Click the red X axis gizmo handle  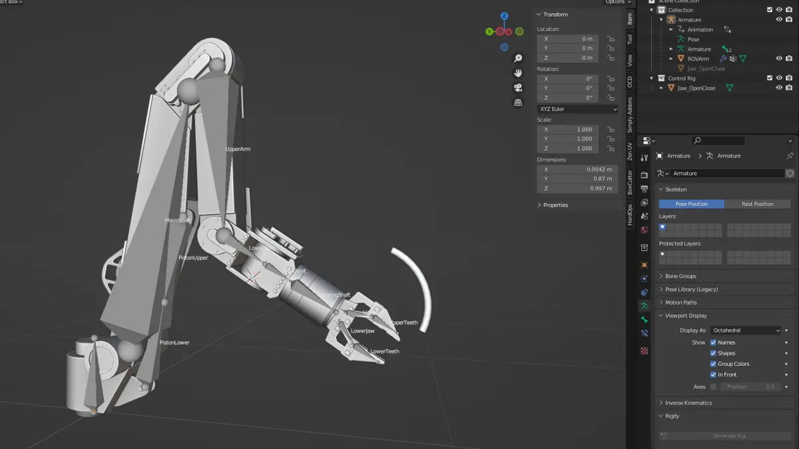click(509, 31)
